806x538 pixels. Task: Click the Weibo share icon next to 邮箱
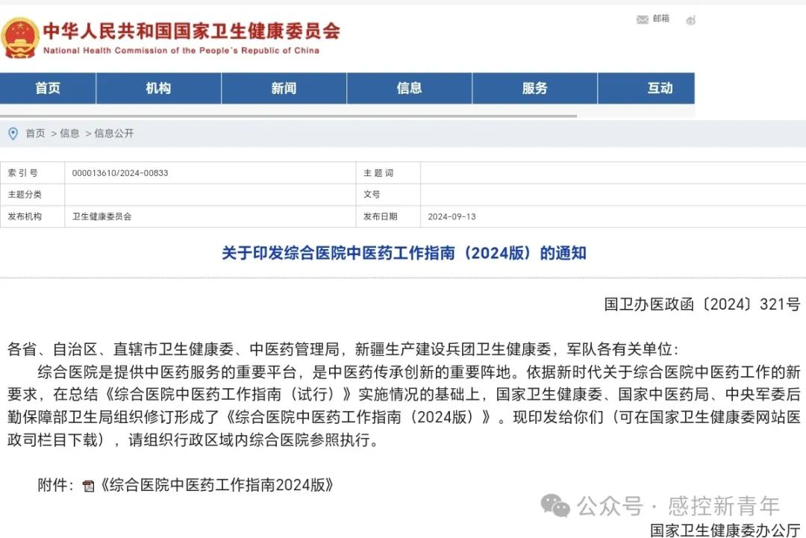(690, 19)
